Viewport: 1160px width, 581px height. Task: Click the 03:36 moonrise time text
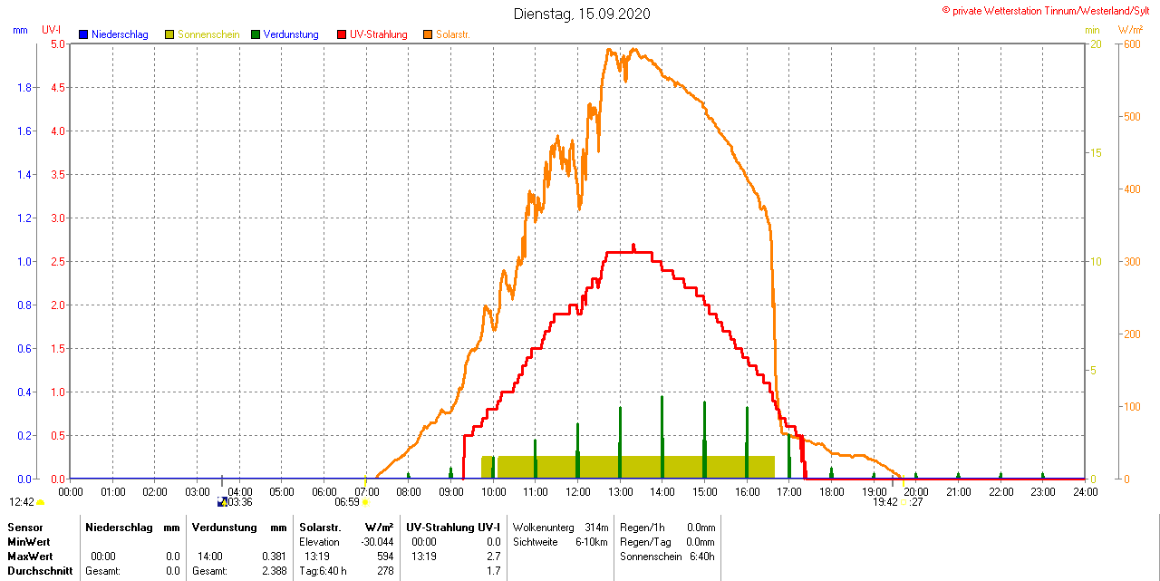coord(239,501)
